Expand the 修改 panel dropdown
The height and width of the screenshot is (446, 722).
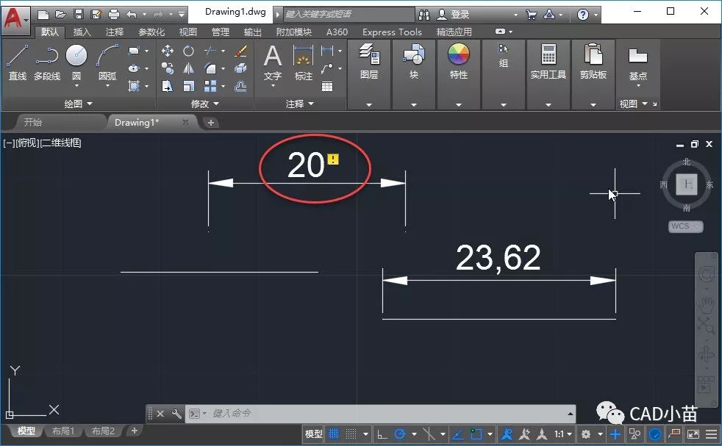(x=205, y=104)
